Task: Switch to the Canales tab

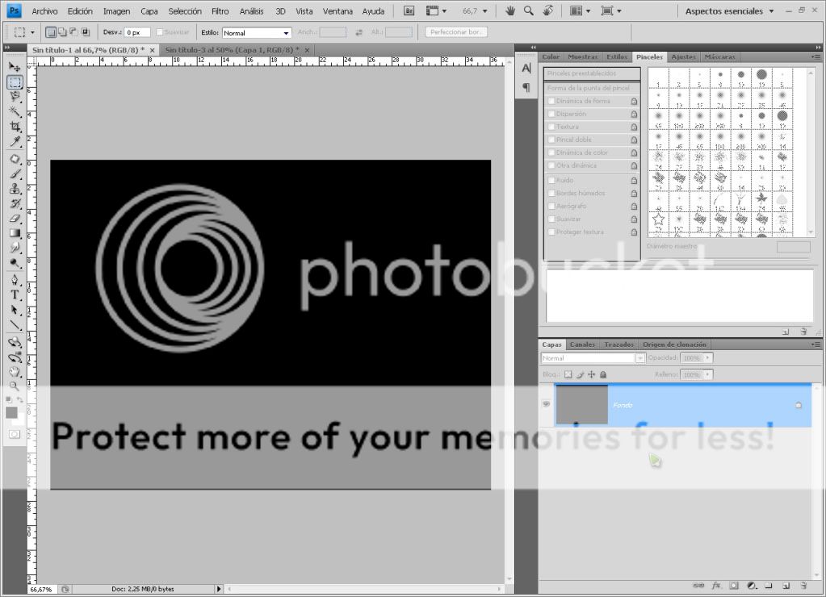Action: point(582,344)
